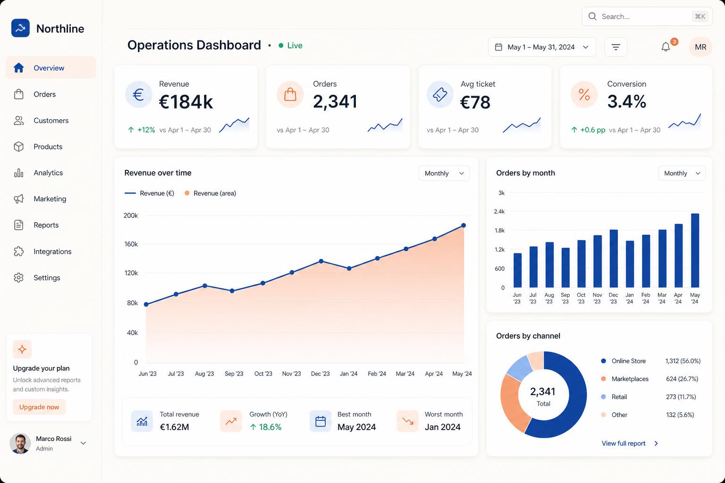Click the Worst month downtrend icon
Screen dimensions: 725x483
point(408,421)
